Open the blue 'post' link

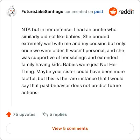click(x=99, y=12)
